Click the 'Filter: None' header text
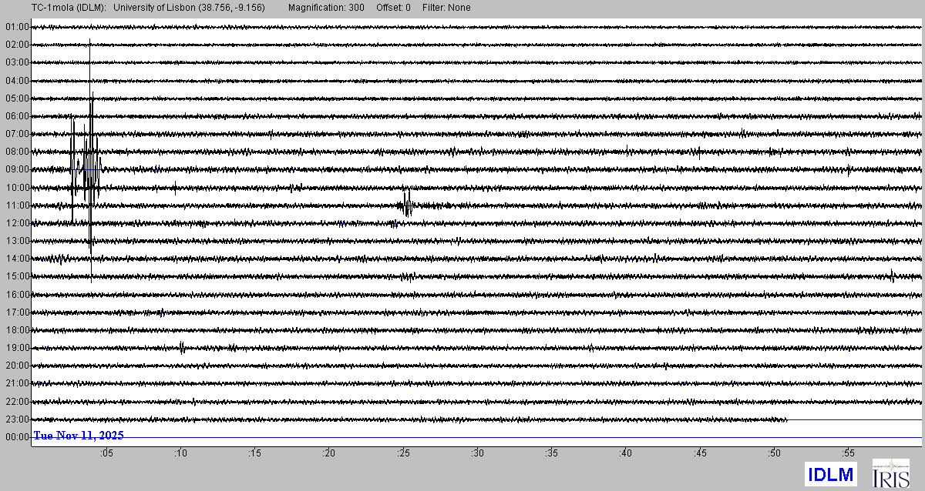This screenshot has height=491, width=925. click(446, 8)
